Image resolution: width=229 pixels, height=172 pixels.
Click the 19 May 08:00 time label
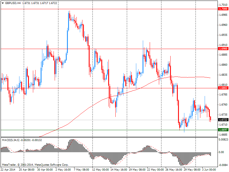tap(137, 170)
